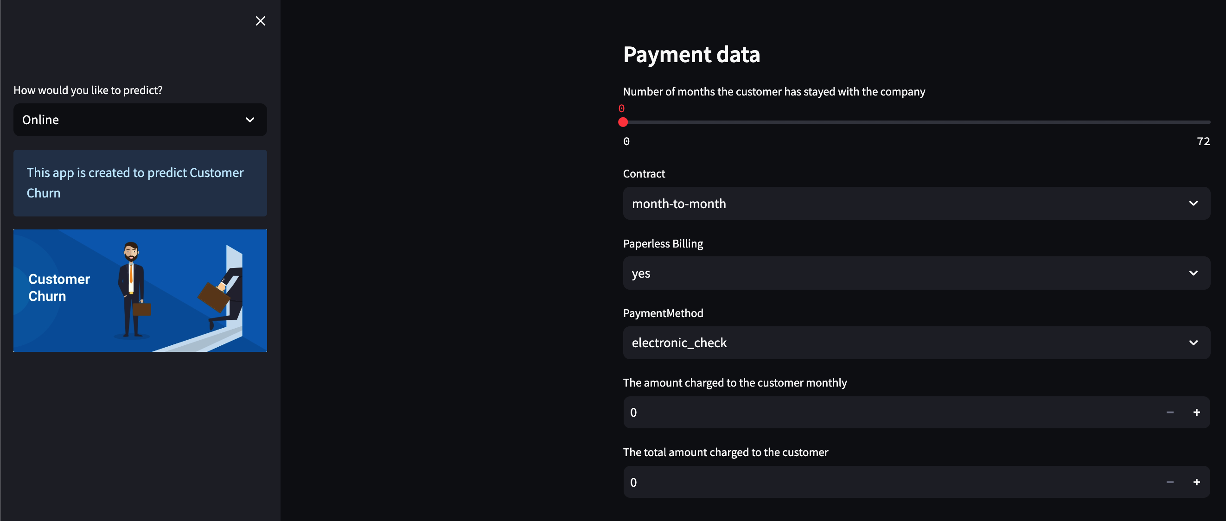
Task: Click the chevron arrow in Contract field
Action: click(x=1193, y=203)
